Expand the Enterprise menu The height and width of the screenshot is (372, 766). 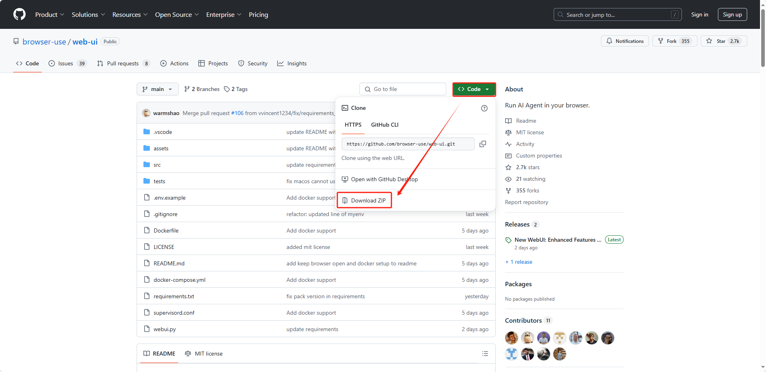pyautogui.click(x=224, y=14)
